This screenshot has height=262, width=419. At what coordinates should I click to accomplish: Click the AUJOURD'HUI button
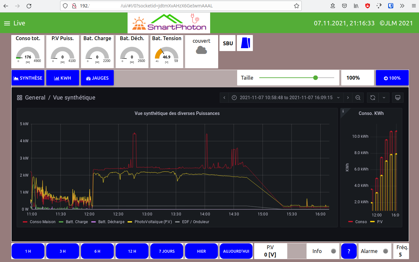pos(236,251)
